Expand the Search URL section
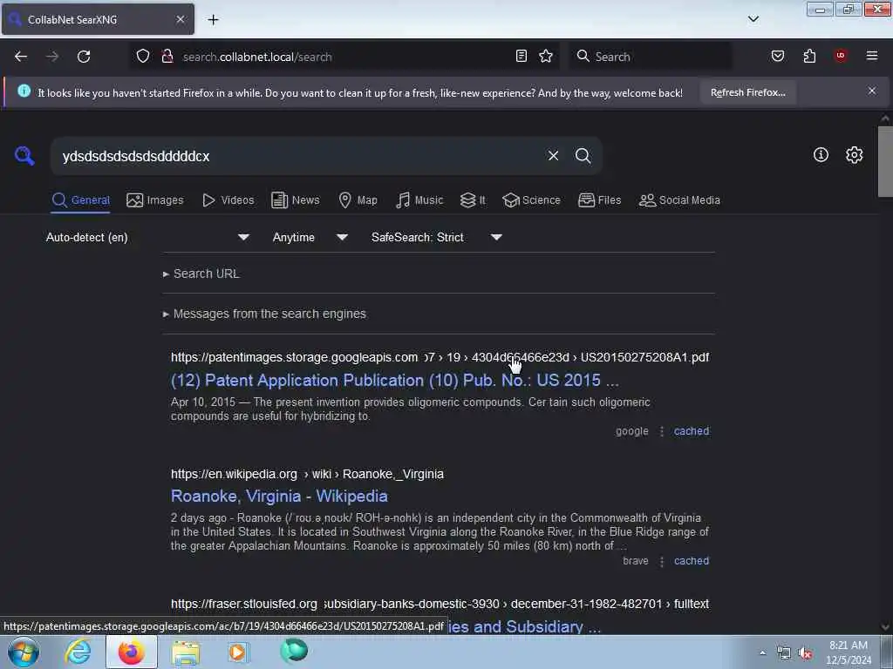 (x=201, y=274)
